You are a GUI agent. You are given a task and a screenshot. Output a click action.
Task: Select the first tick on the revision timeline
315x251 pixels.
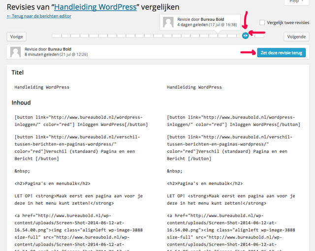54,36
